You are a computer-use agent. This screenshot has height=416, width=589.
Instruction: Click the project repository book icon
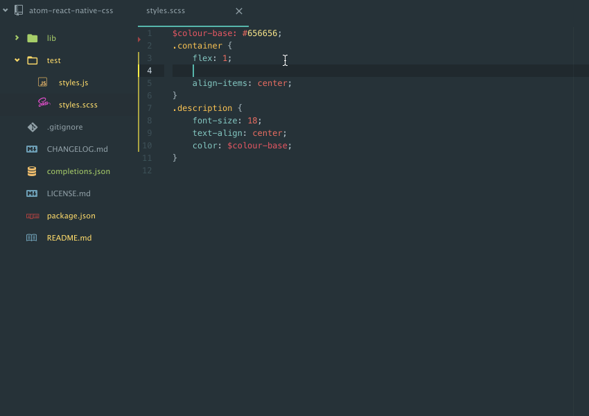pos(19,10)
